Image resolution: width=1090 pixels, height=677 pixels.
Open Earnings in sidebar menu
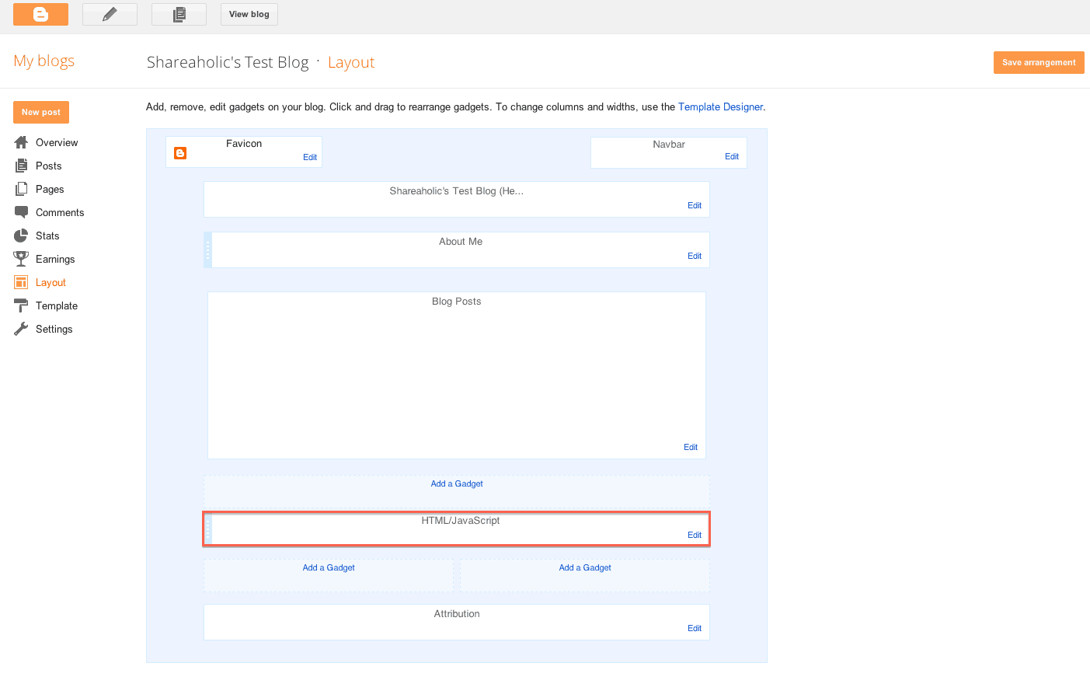tap(55, 259)
